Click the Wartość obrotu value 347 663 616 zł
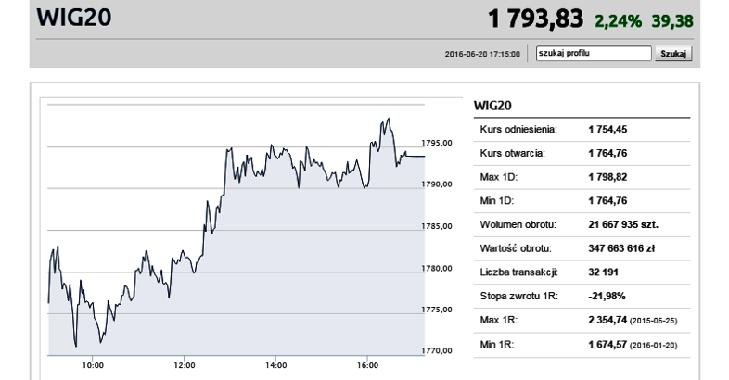 coord(623,248)
